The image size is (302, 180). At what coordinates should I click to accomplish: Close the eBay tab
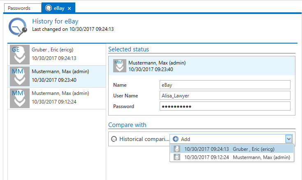coord(70,9)
